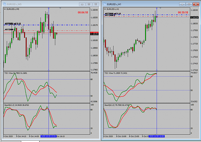Click the 9 Oct 14:15 time label
The height and width of the screenshot is (142, 201).
pos(21,136)
